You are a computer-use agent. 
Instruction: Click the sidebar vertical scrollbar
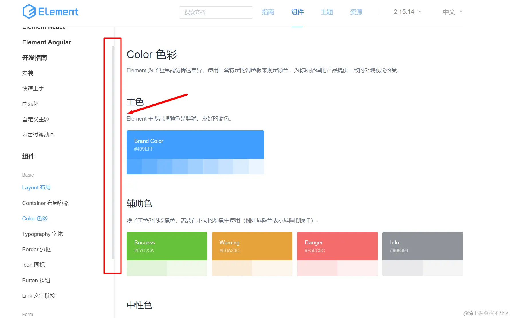tap(113, 153)
